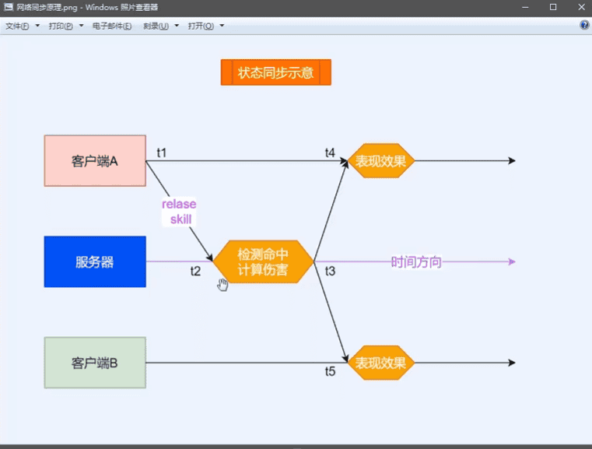Open the 文件(F) menu

(x=17, y=26)
